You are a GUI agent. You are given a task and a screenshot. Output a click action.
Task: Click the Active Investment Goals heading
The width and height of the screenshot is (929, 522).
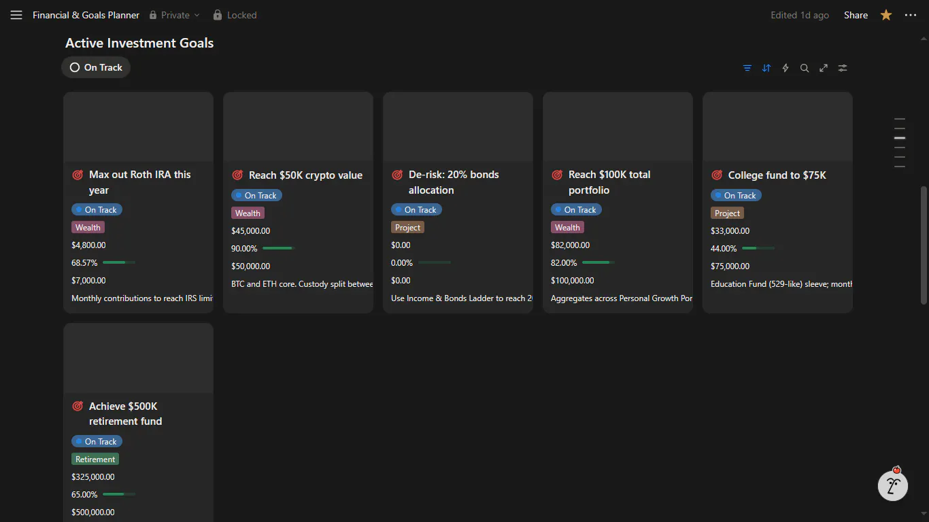tap(139, 43)
